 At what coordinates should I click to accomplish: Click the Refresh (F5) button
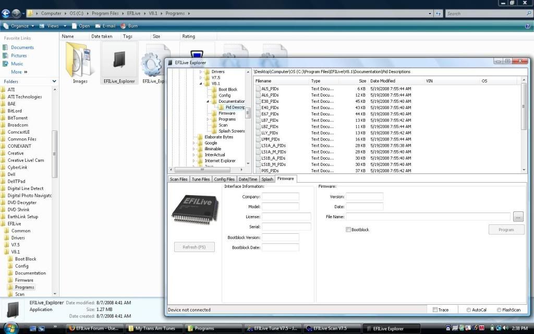(194, 247)
